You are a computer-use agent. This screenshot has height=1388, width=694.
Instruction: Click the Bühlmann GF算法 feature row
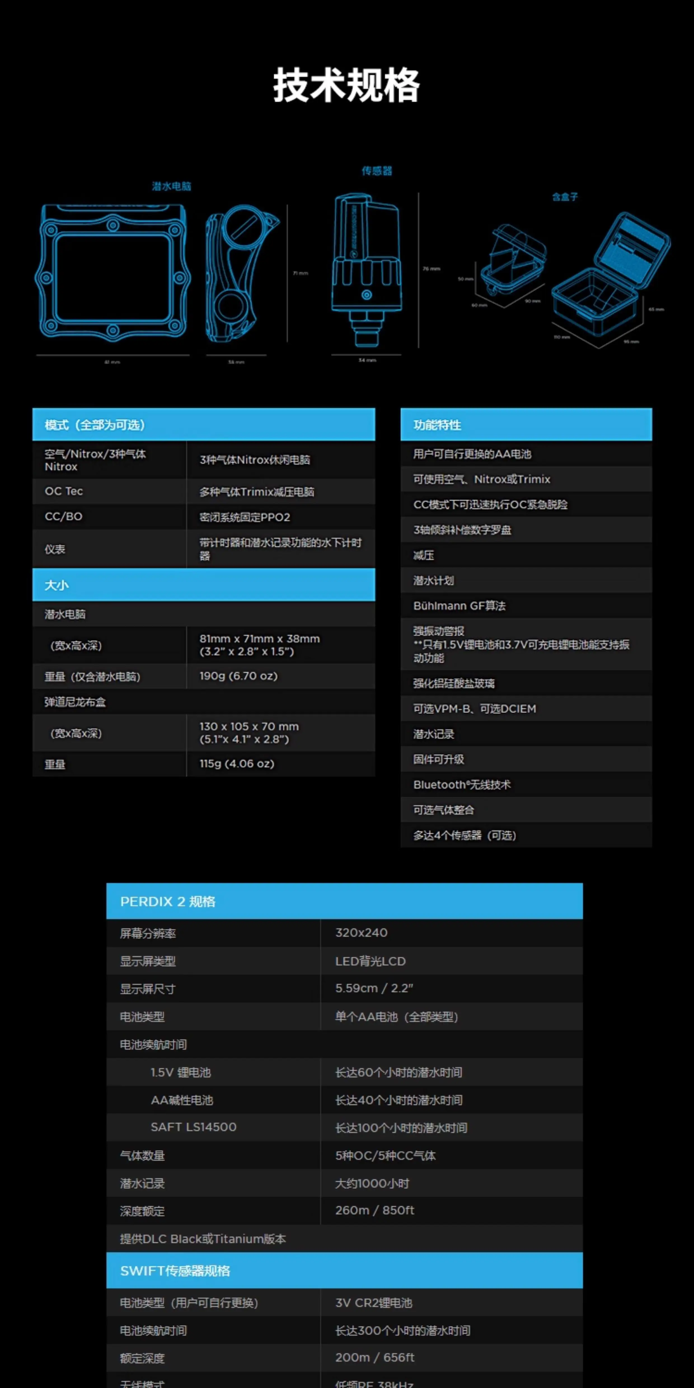tap(526, 606)
